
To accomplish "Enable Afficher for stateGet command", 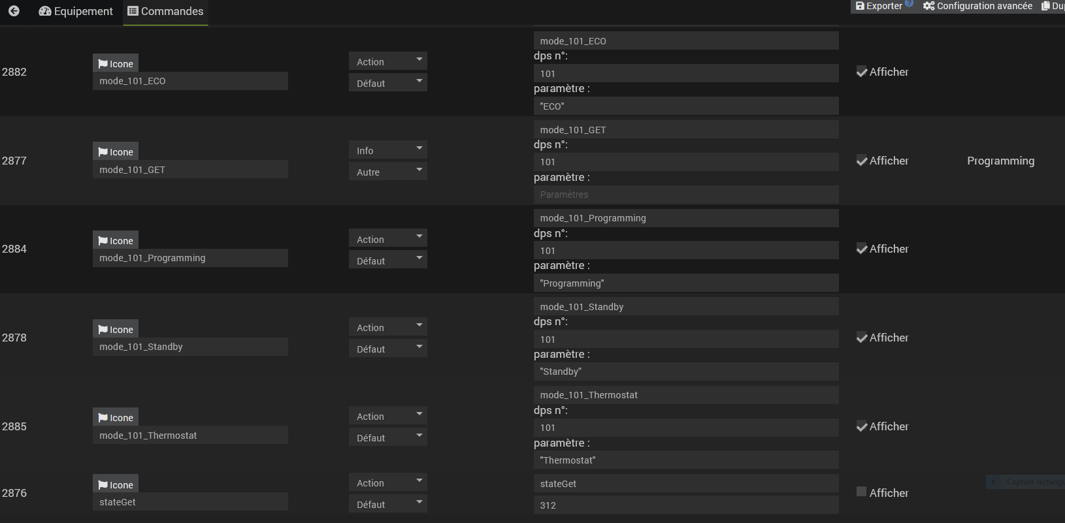I will [x=862, y=492].
